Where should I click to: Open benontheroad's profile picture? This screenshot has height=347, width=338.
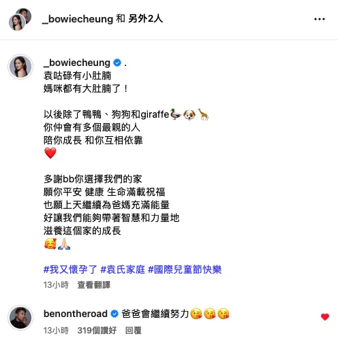pyautogui.click(x=20, y=318)
